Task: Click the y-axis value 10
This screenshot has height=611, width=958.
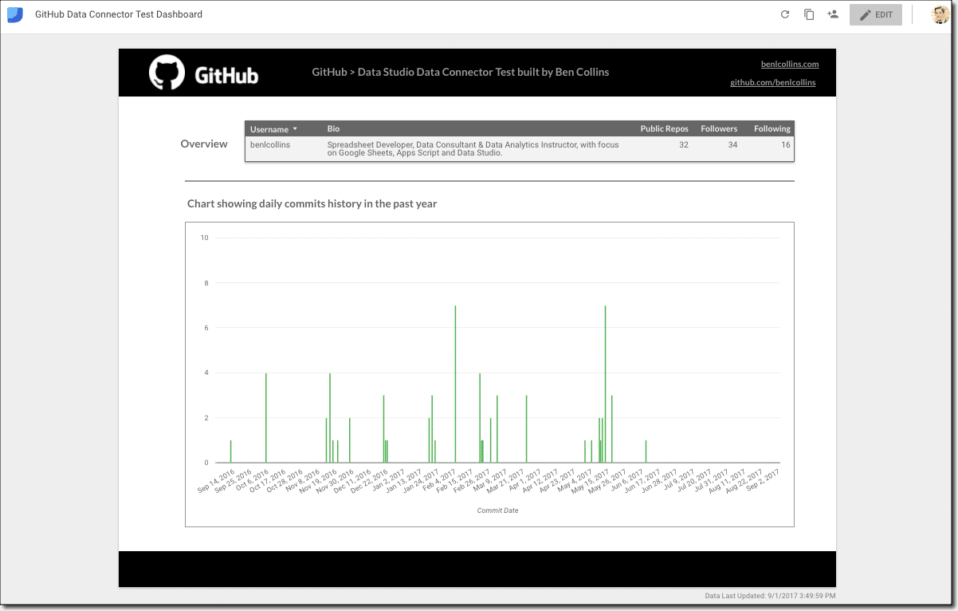Action: [205, 238]
